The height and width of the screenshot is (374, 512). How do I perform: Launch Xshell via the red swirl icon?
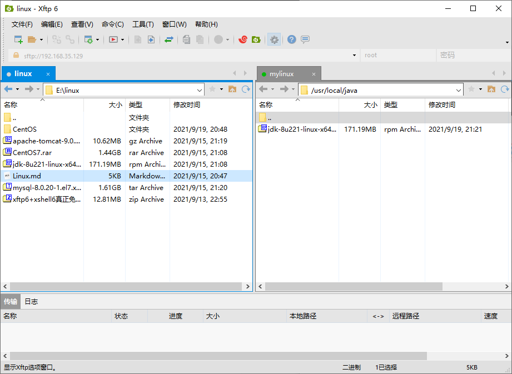(x=242, y=39)
